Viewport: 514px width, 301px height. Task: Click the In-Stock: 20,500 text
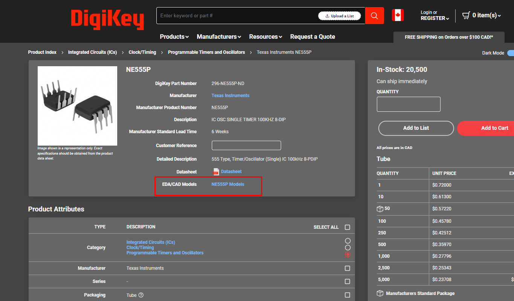coord(402,70)
